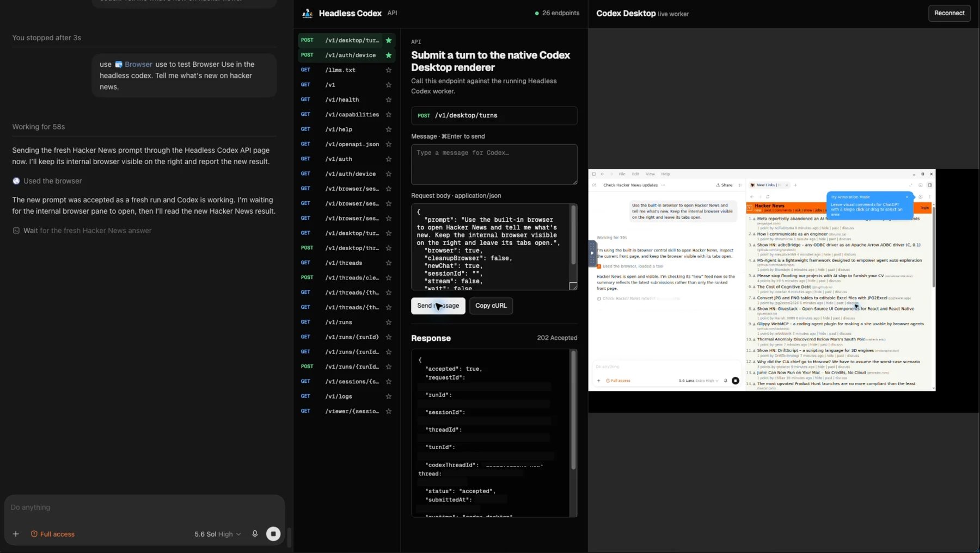Upvote the Meta reportedly abandoned story

[x=754, y=219]
